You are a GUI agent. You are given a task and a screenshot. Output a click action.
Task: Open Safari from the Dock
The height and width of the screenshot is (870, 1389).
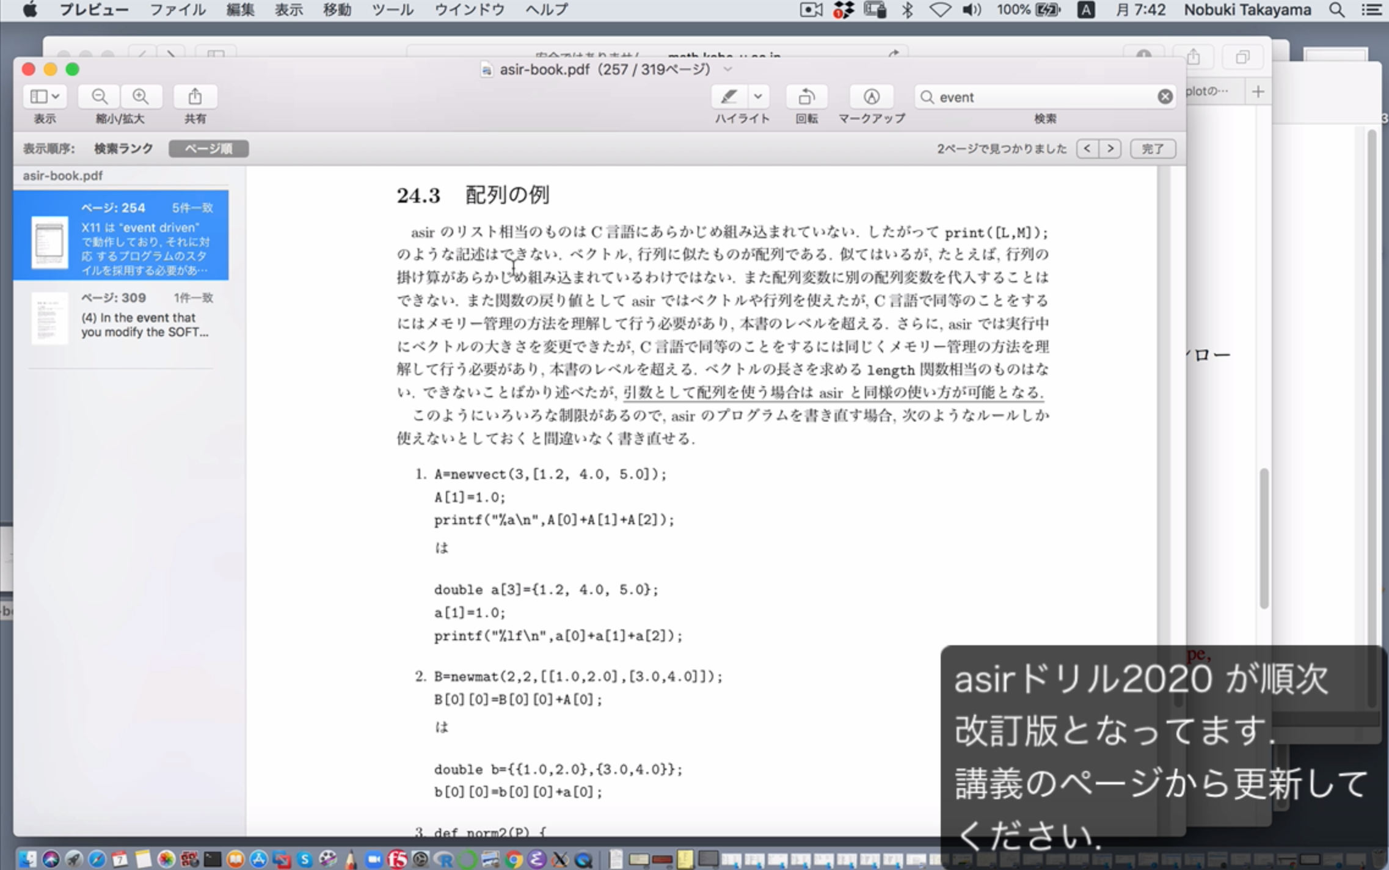(x=97, y=858)
